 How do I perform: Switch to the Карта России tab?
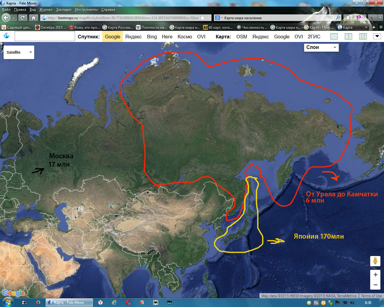point(118,27)
